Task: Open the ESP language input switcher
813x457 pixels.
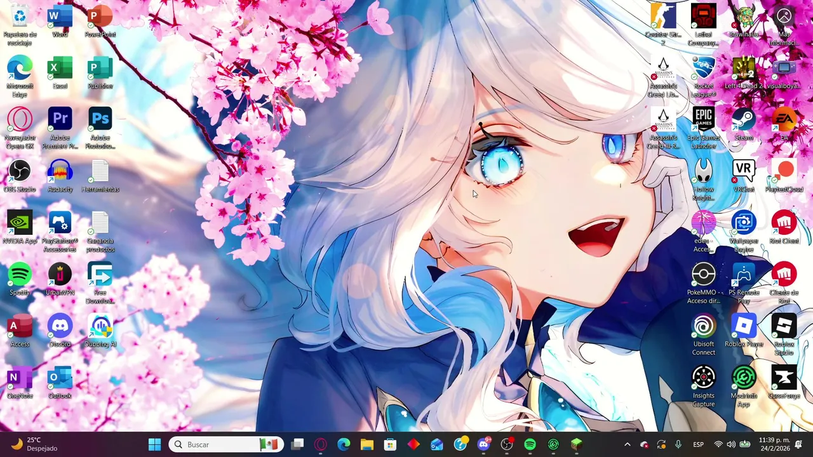Action: (x=698, y=444)
